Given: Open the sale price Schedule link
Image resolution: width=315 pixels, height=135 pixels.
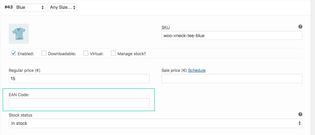Looking at the screenshot, I should point(197,70).
